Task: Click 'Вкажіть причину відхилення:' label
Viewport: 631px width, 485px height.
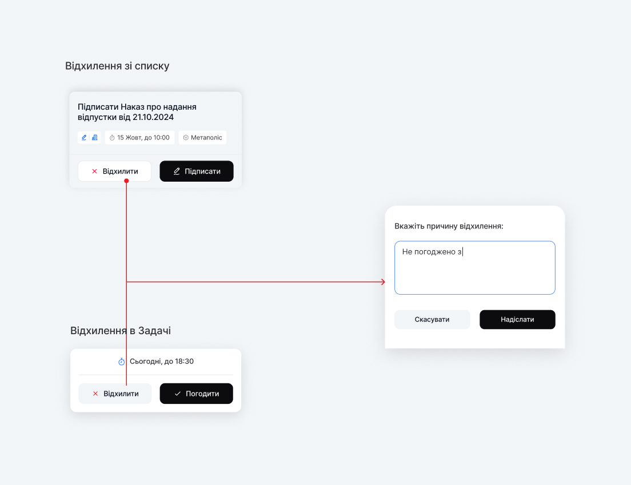Action: tap(449, 226)
